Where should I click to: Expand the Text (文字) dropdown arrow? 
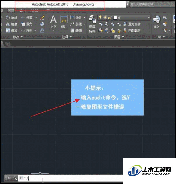[54, 30]
